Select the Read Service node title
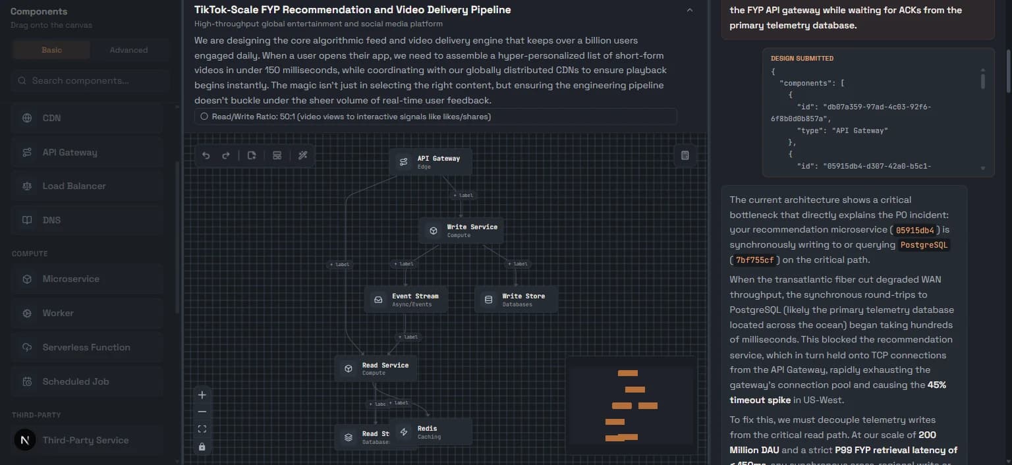The height and width of the screenshot is (465, 1012). click(x=385, y=365)
